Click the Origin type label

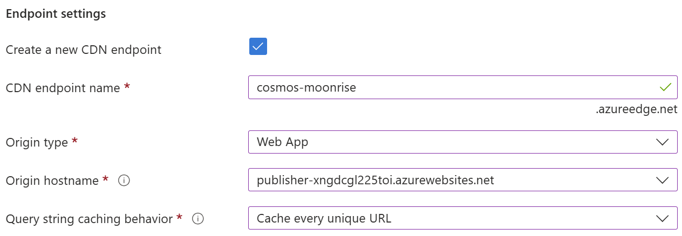(x=37, y=143)
